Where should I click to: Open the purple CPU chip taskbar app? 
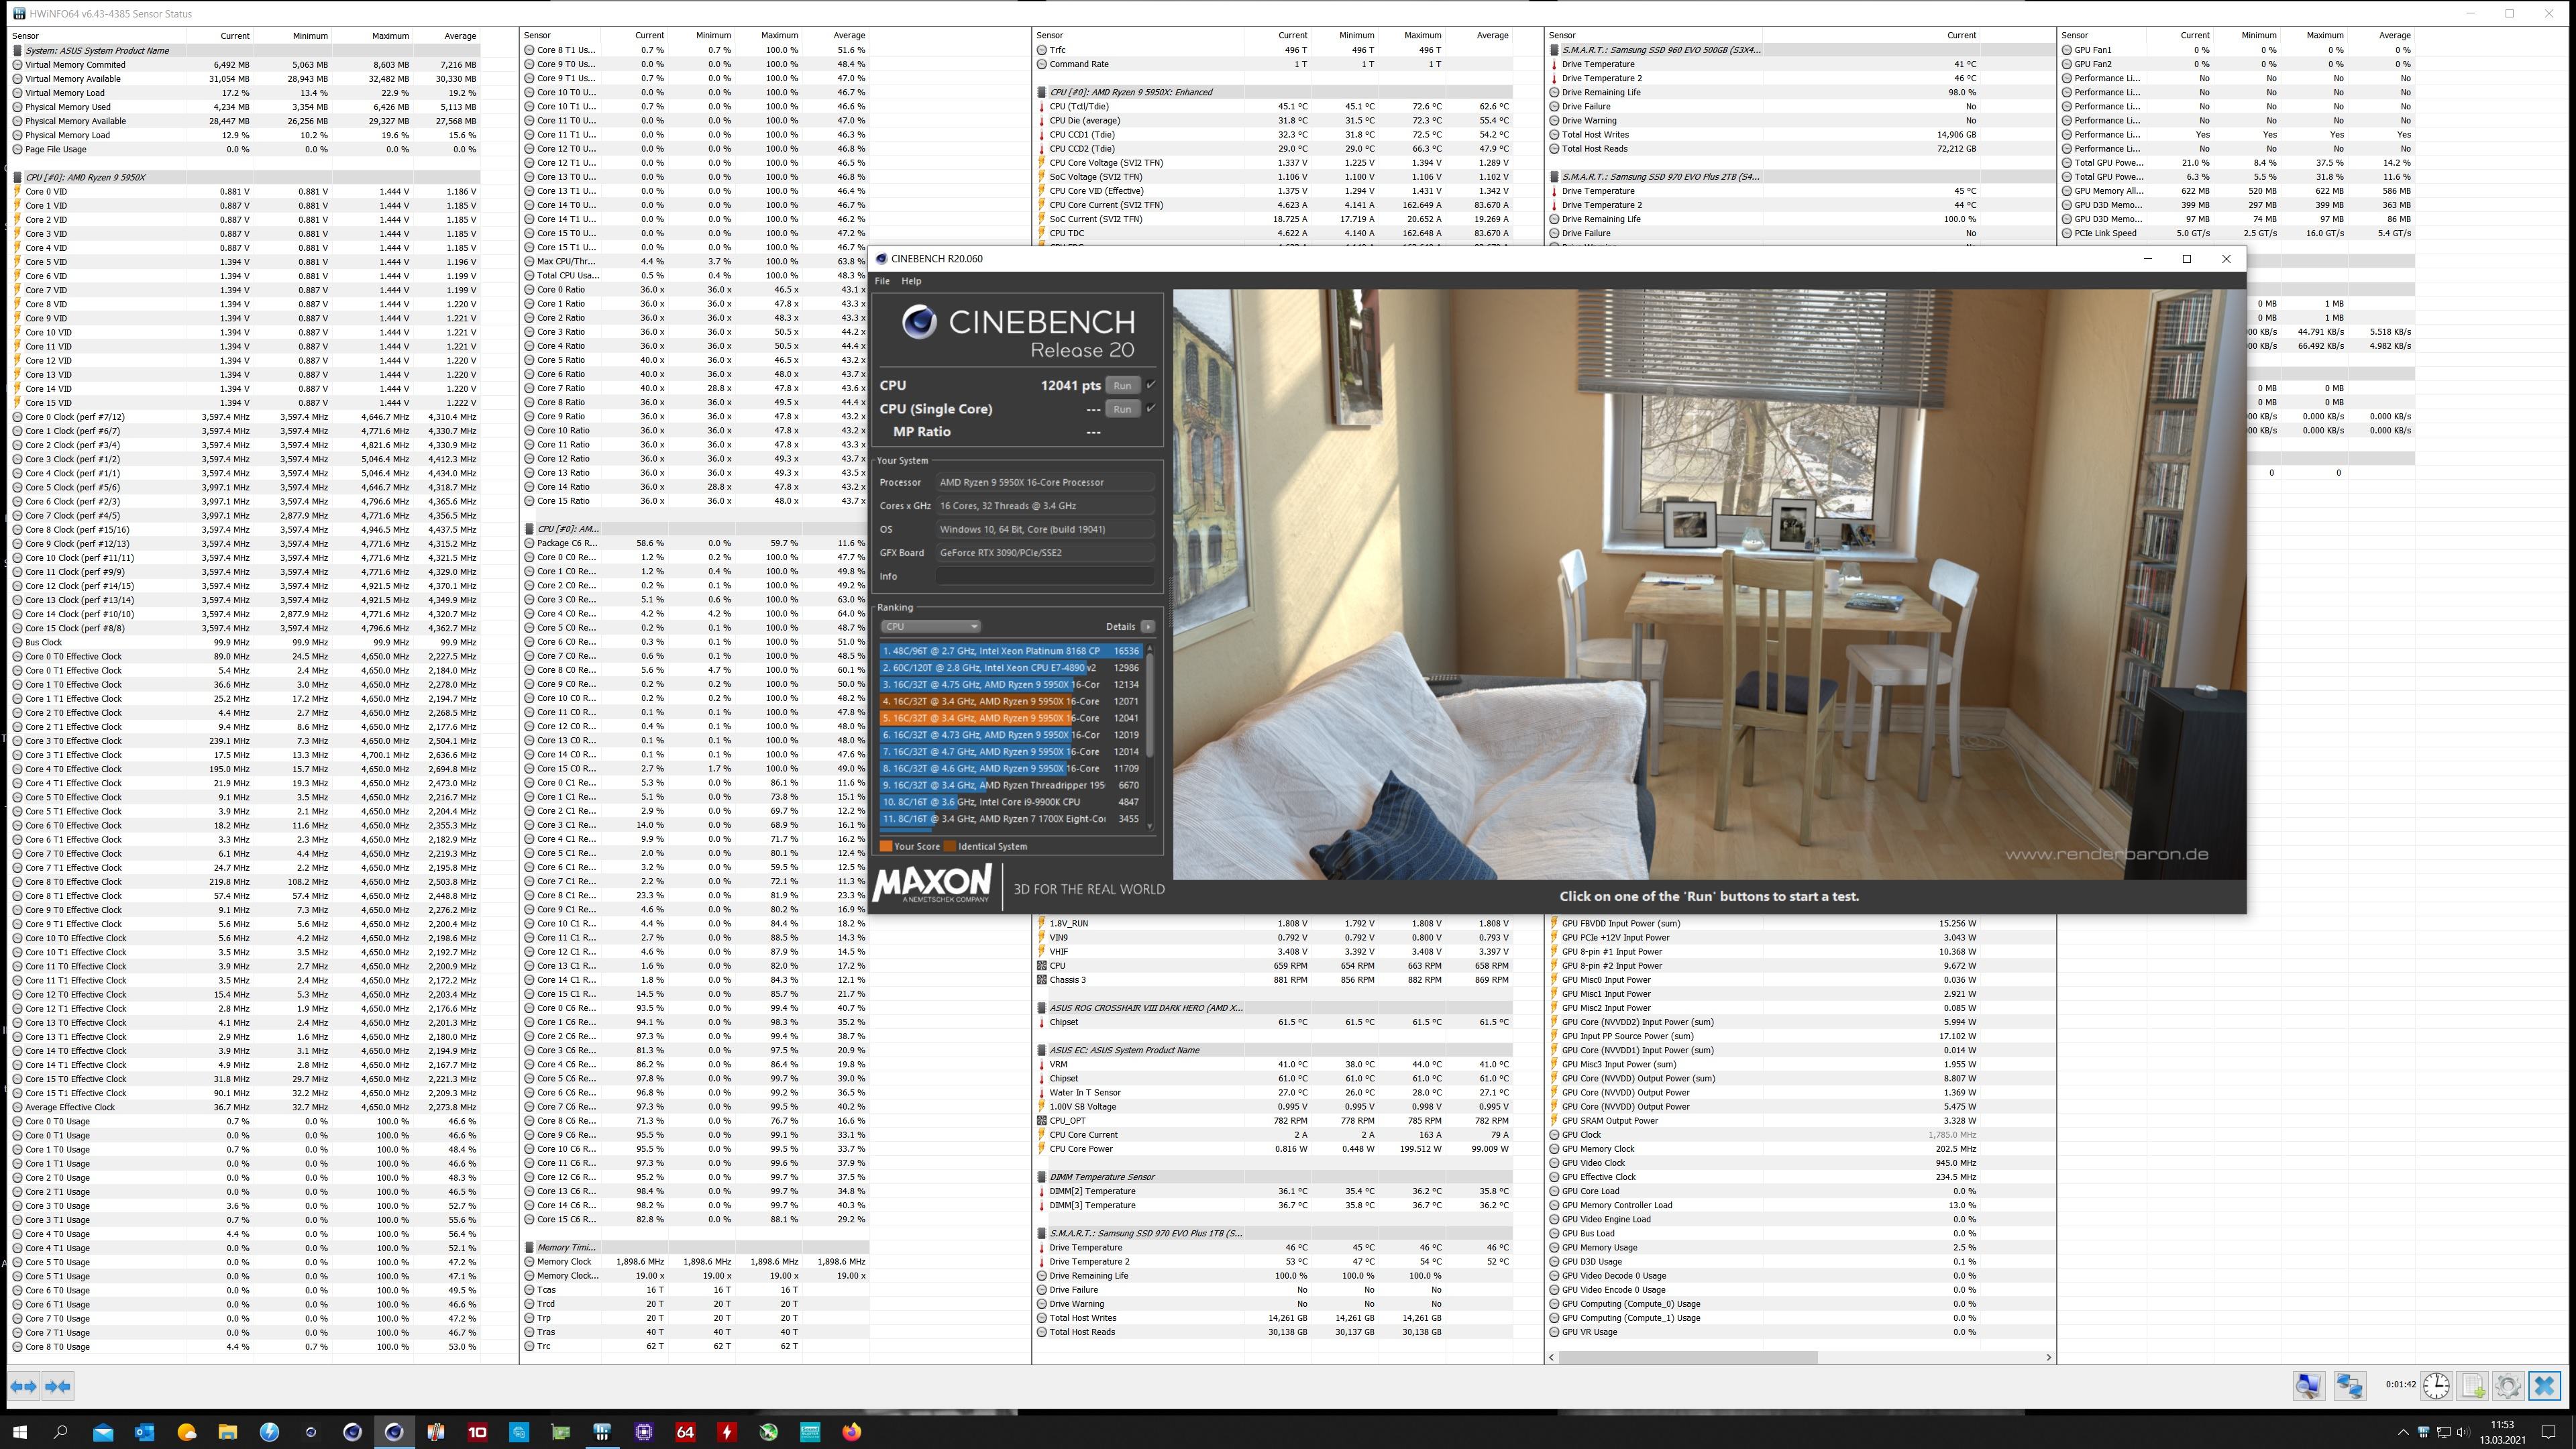[644, 1432]
